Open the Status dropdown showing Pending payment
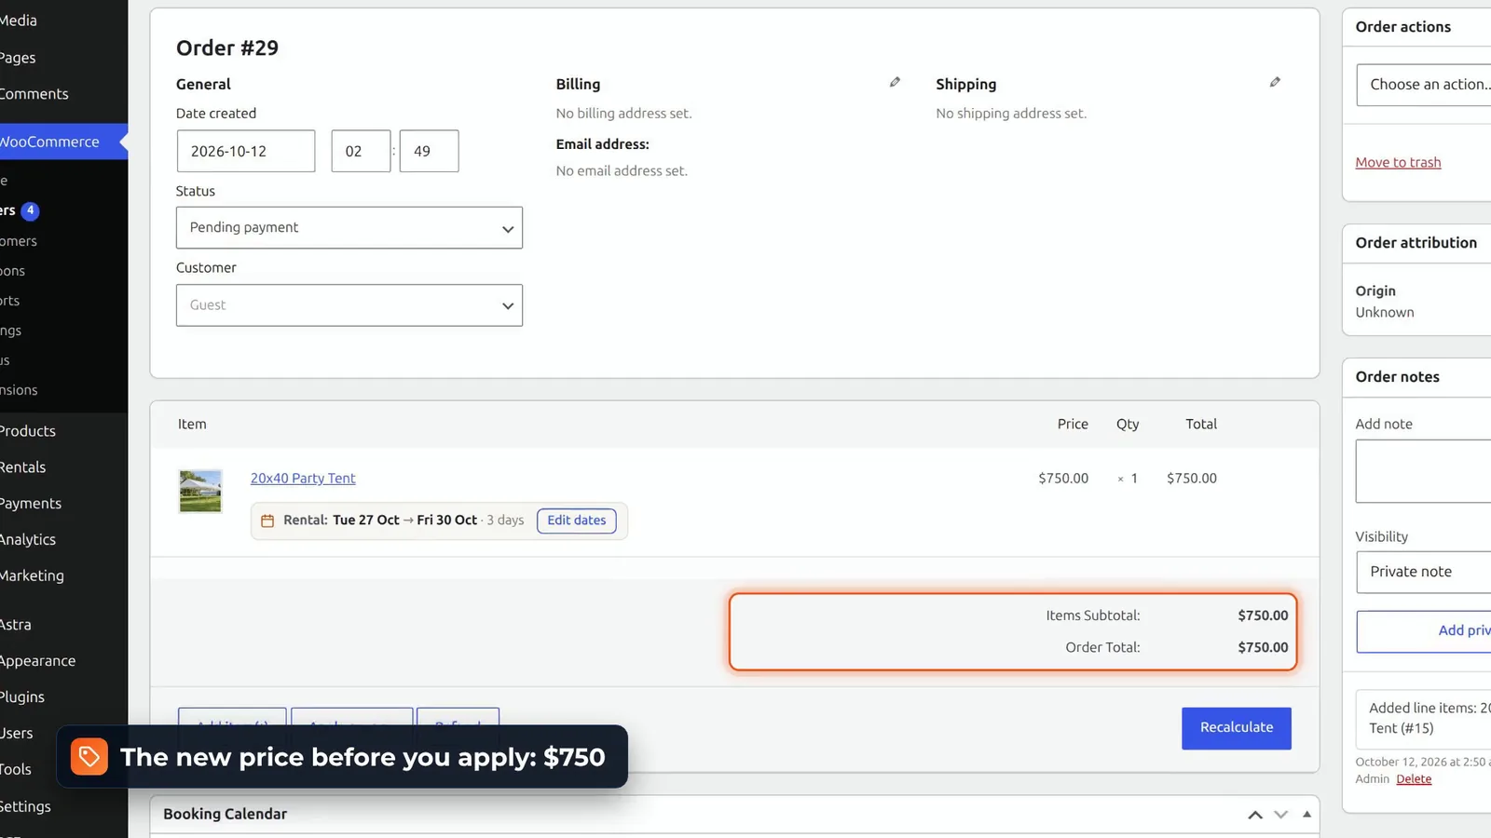Image resolution: width=1491 pixels, height=838 pixels. [x=349, y=227]
